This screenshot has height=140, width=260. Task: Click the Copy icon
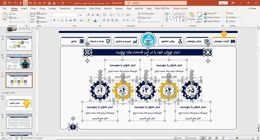[x=11, y=18]
